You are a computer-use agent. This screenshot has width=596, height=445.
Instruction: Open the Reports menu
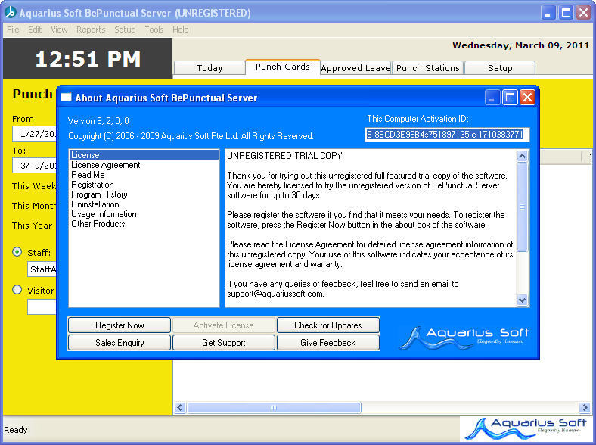point(91,30)
